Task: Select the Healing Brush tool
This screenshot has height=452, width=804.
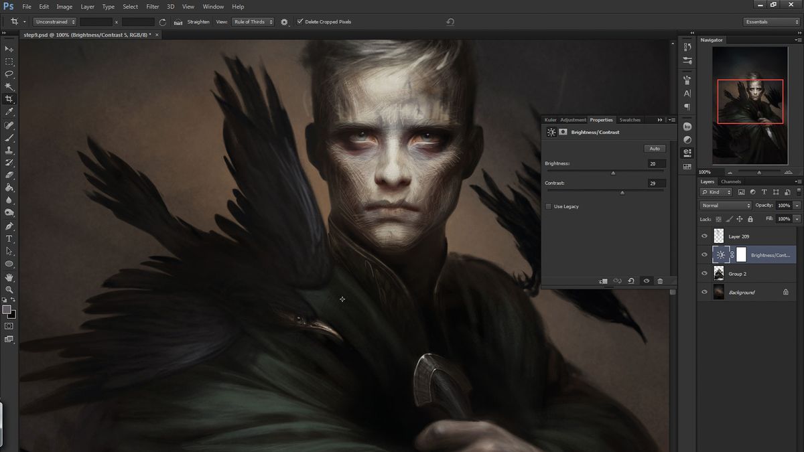Action: [x=9, y=125]
